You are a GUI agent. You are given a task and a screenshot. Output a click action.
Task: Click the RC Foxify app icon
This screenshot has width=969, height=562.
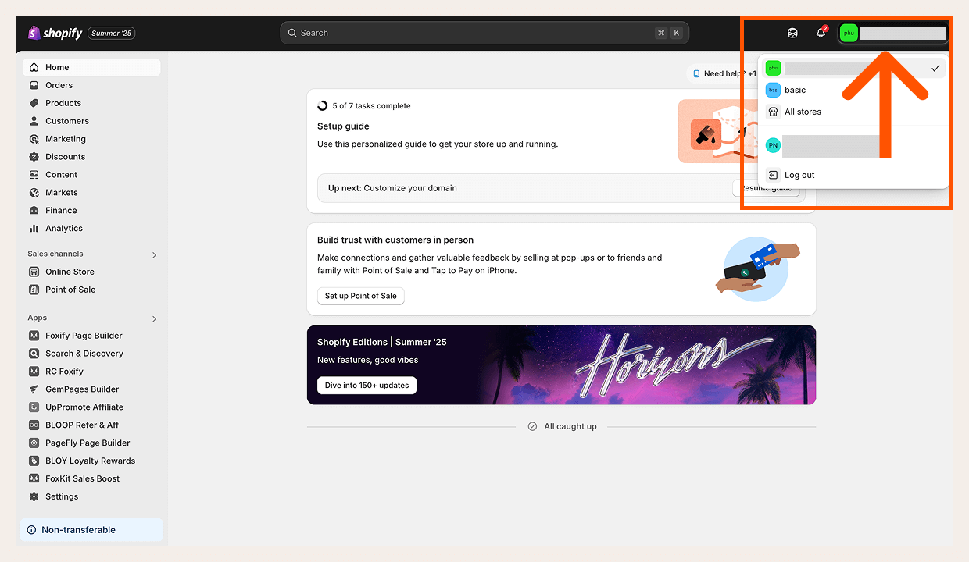34,372
